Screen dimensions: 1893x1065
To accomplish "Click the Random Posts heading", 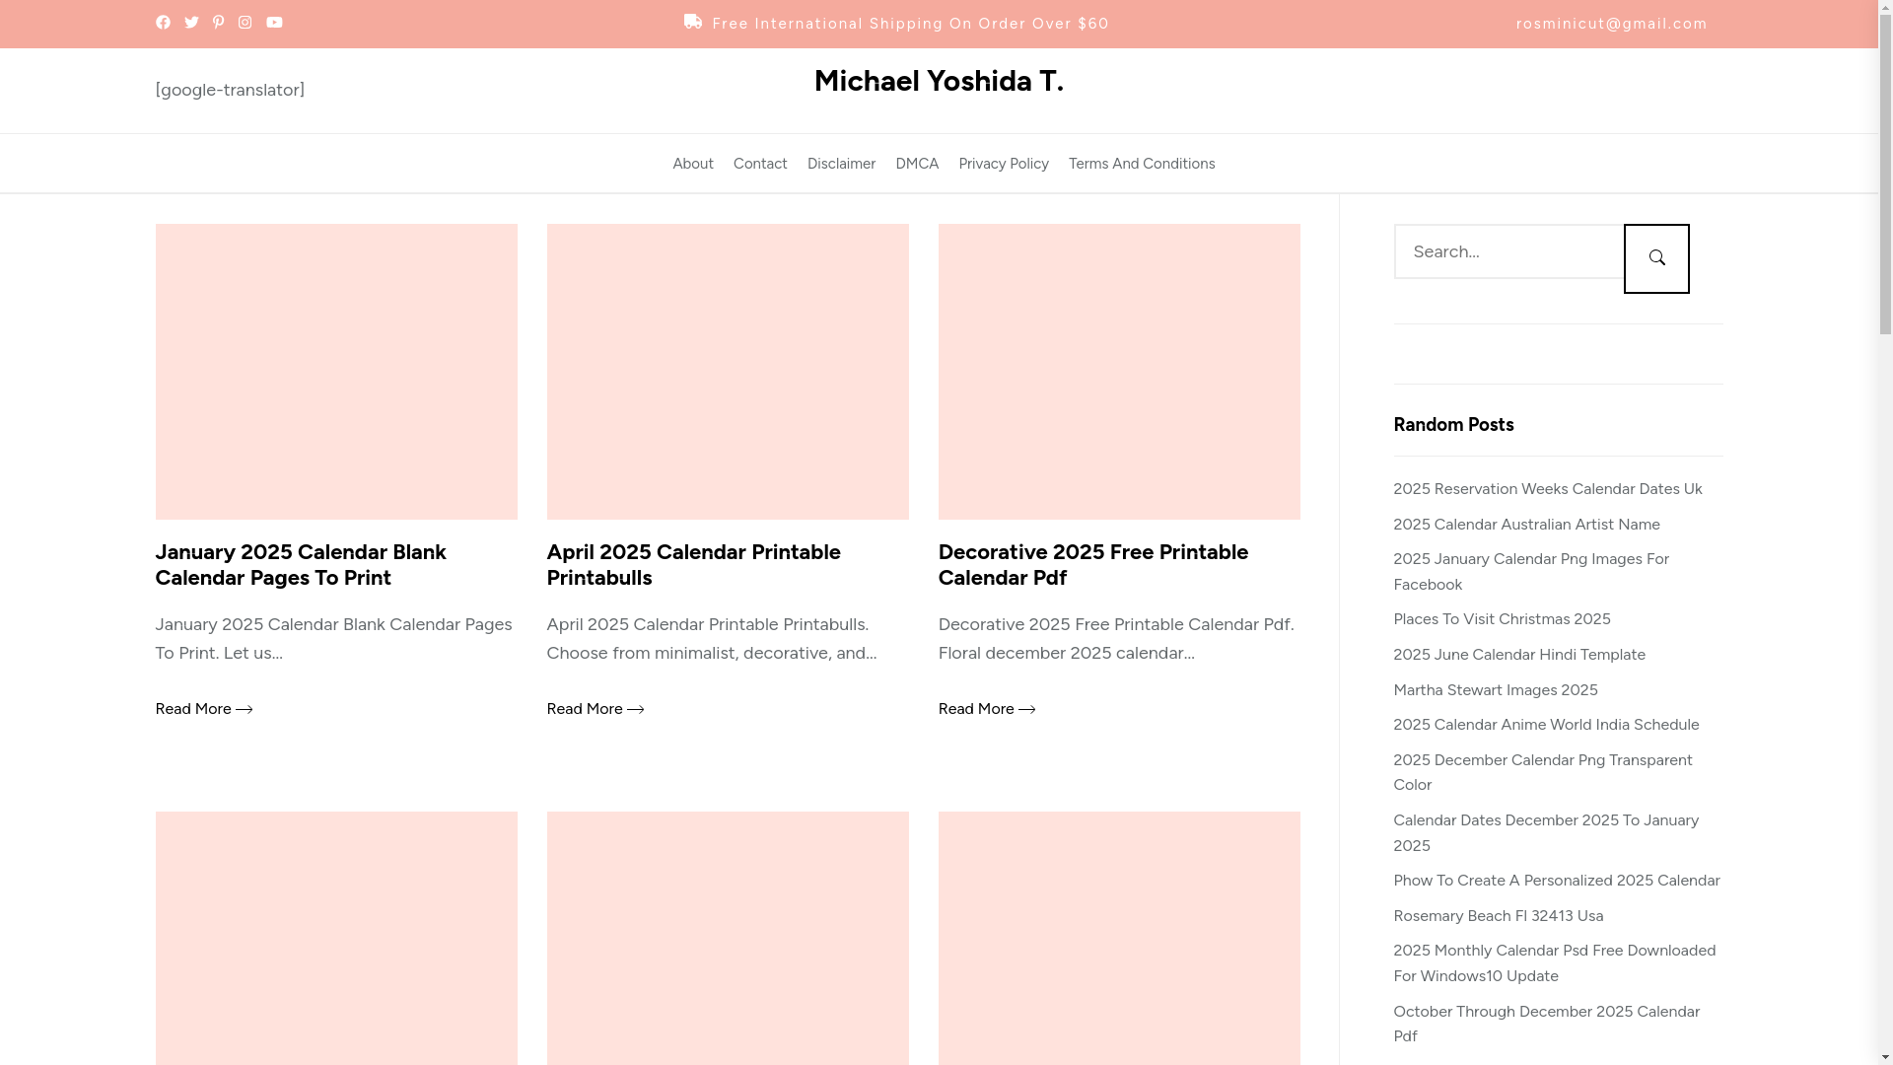I will pos(1453,425).
